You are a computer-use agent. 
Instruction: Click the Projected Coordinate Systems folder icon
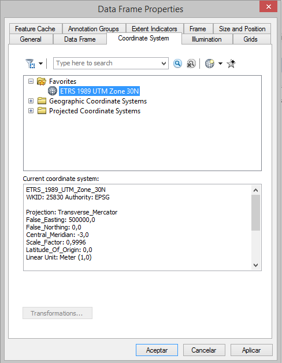(42, 110)
